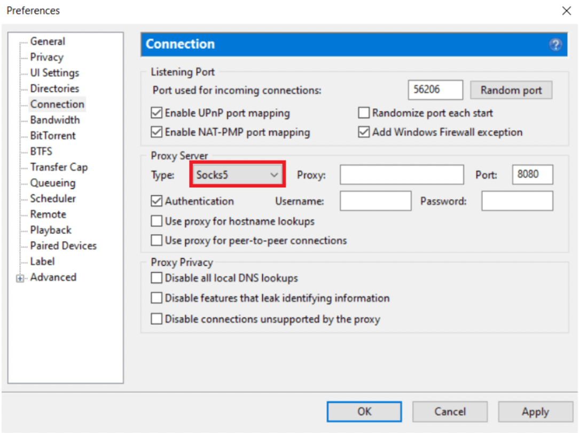
Task: Open Transfer Cap settings
Action: pos(59,167)
